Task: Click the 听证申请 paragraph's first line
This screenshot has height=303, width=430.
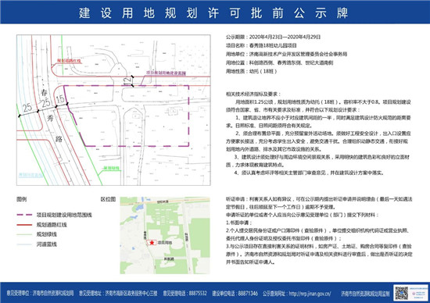Action: 319,199
